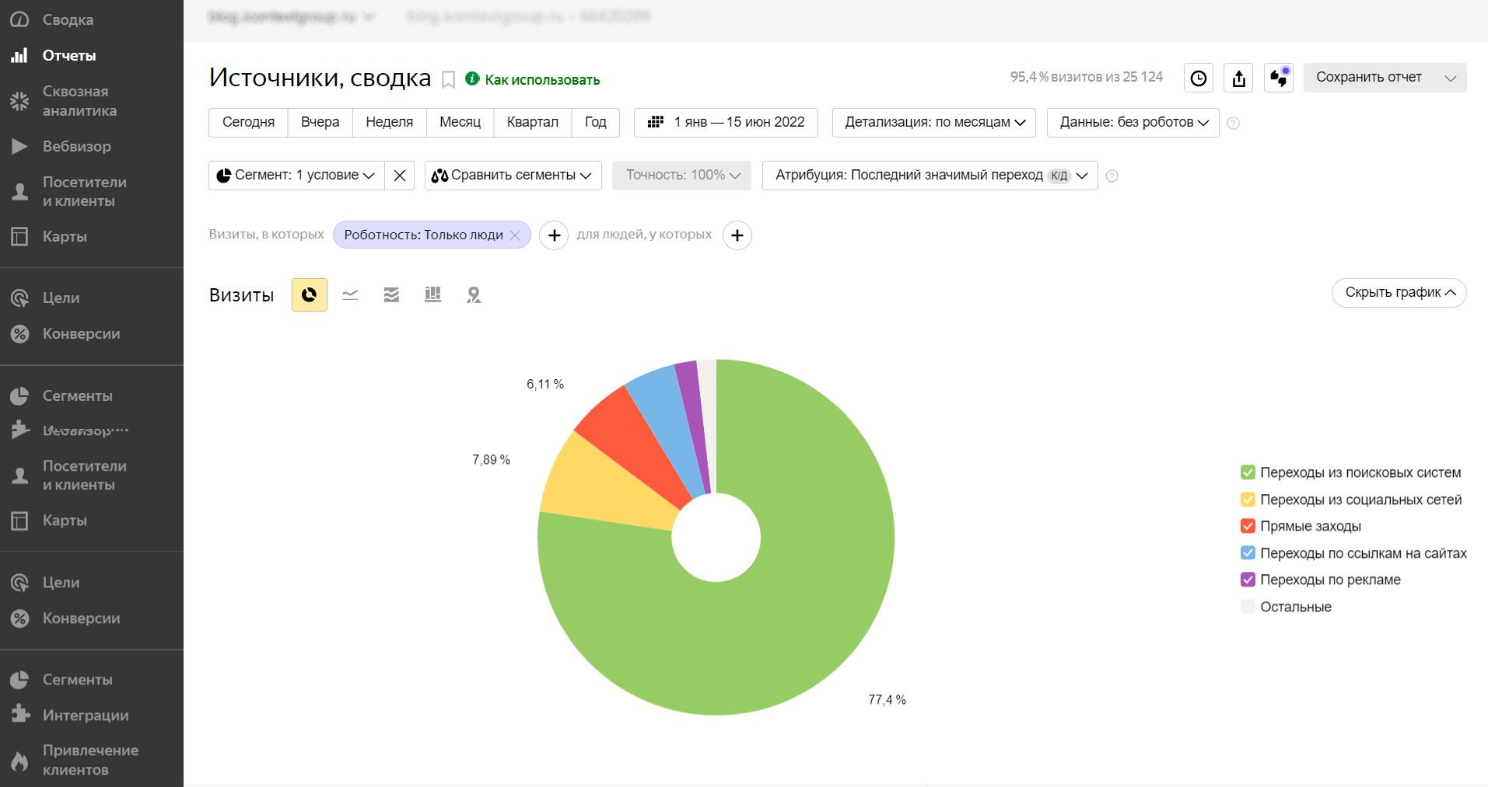
Task: Click help question icon next to Атрибуция
Action: pos(1112,176)
